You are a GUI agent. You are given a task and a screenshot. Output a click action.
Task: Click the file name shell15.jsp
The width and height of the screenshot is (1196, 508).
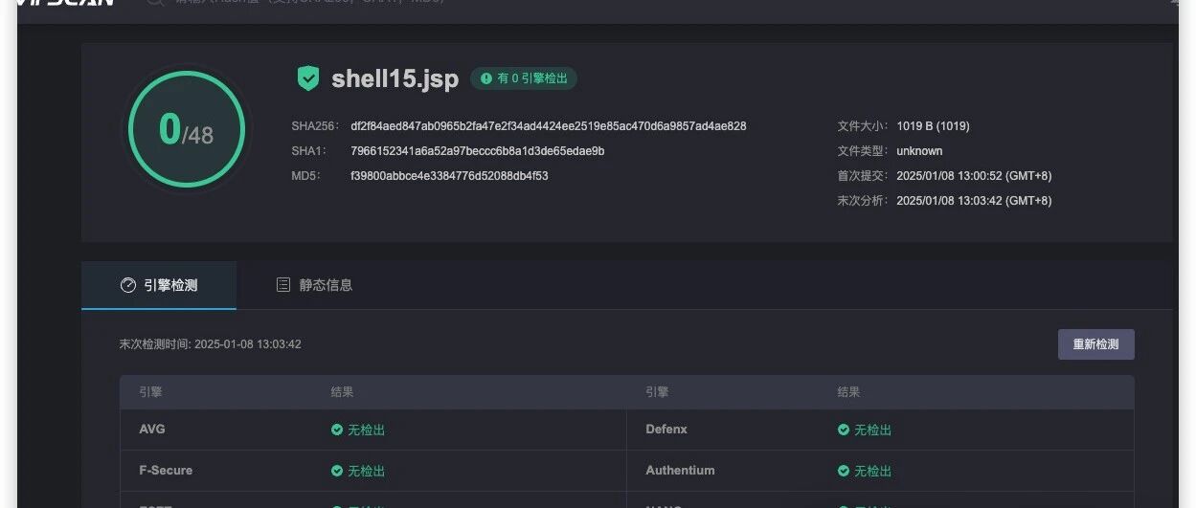click(395, 78)
